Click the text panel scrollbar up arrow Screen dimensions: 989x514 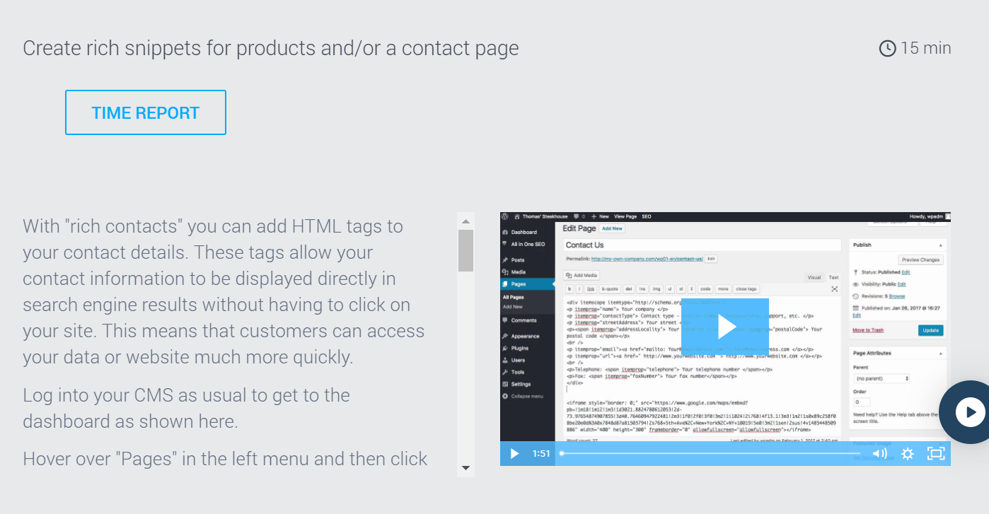click(465, 221)
